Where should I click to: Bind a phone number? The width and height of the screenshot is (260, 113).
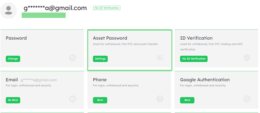click(x=100, y=100)
